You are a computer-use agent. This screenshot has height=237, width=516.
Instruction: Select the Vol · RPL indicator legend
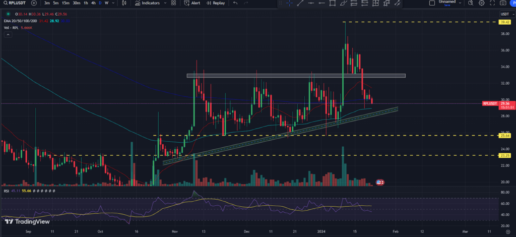11,28
